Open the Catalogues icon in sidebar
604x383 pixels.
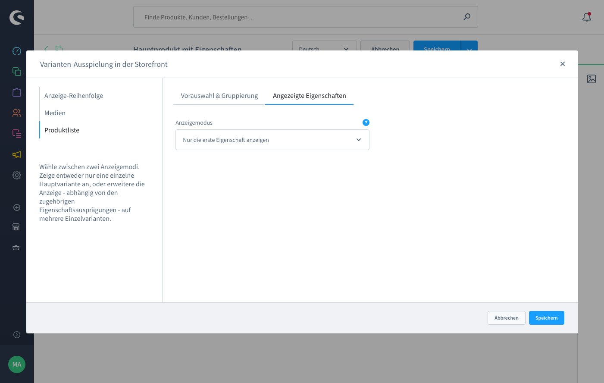tap(17, 72)
